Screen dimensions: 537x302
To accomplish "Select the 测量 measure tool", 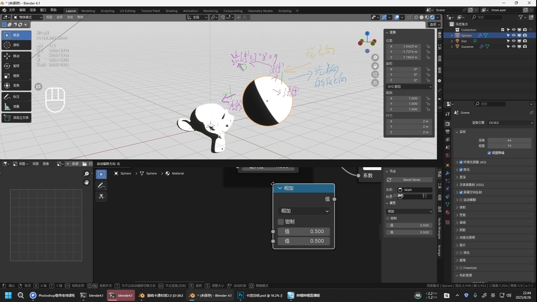I will click(x=16, y=107).
